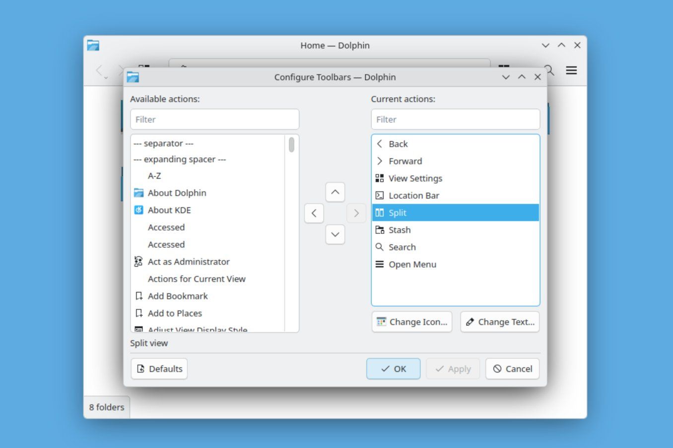The height and width of the screenshot is (448, 673).
Task: Select the separator entry
Action: 208,143
